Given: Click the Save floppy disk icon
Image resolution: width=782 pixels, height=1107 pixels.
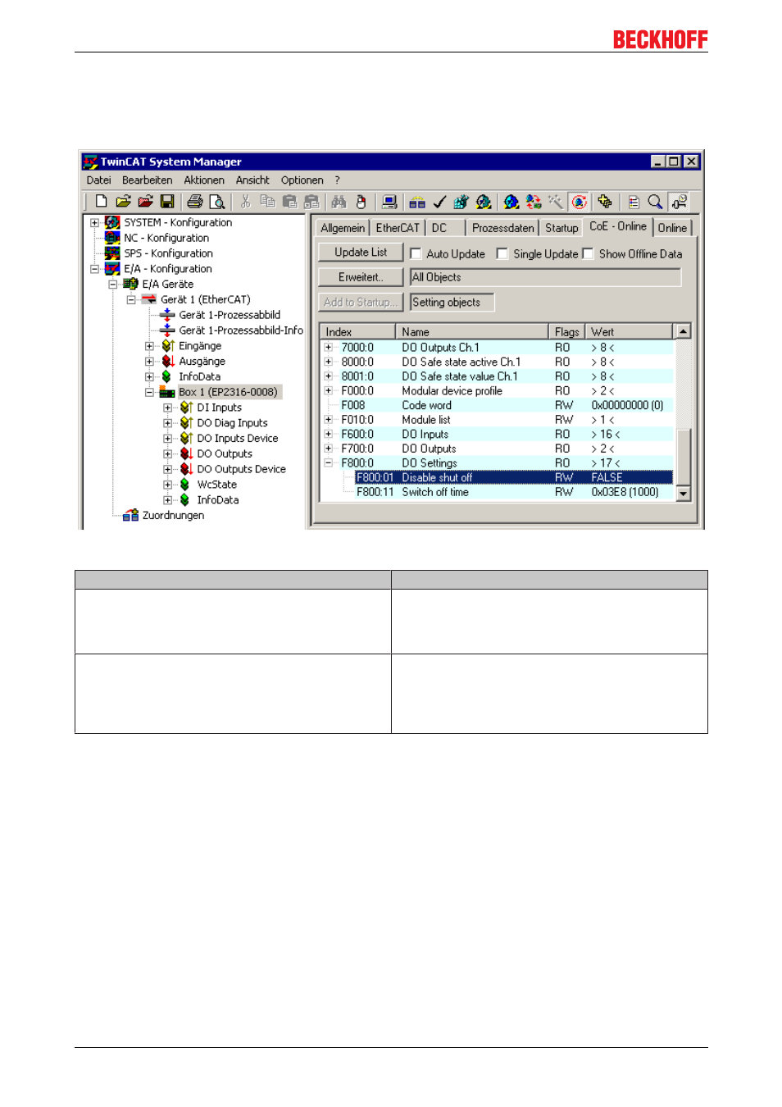Looking at the screenshot, I should coord(167,202).
